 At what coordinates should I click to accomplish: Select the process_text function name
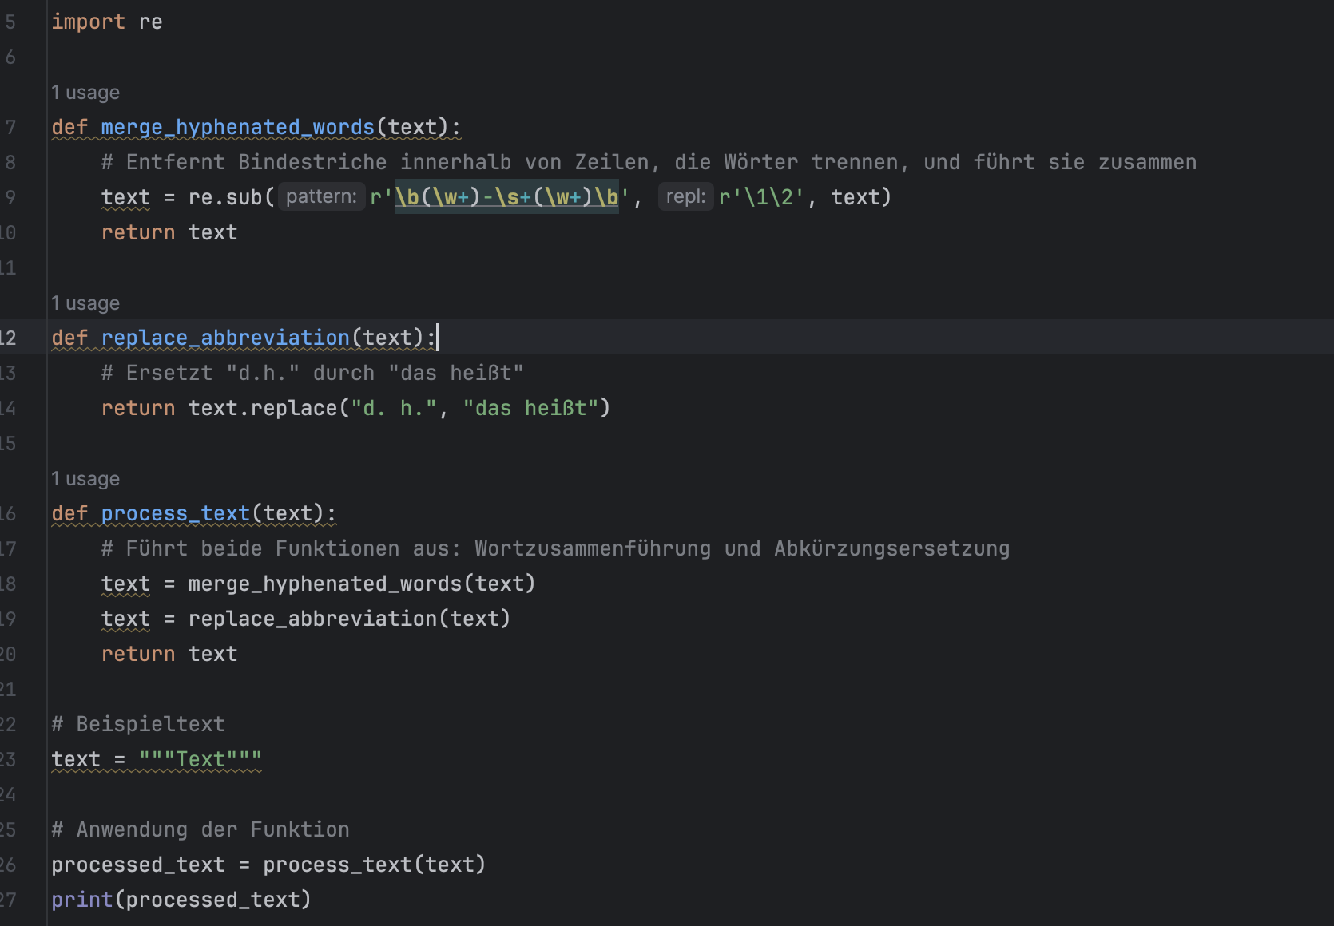click(x=175, y=513)
